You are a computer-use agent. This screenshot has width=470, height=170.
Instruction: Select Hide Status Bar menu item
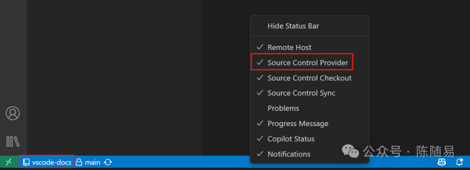[x=310, y=26]
